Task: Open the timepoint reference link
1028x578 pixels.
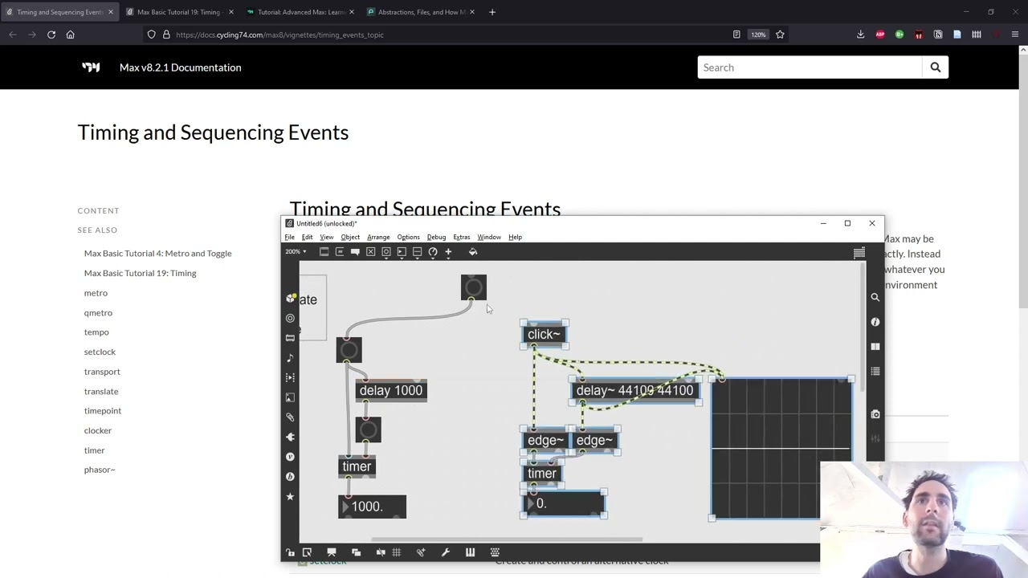Action: click(x=103, y=411)
